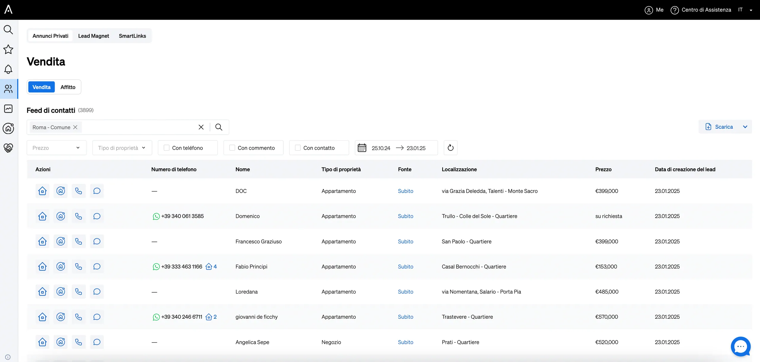Open the IT language dropdown

click(745, 10)
